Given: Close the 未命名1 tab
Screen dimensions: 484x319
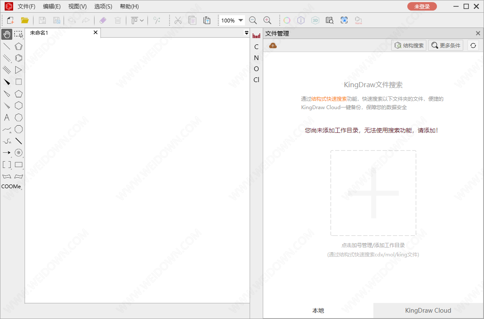Looking at the screenshot, I should click(95, 32).
